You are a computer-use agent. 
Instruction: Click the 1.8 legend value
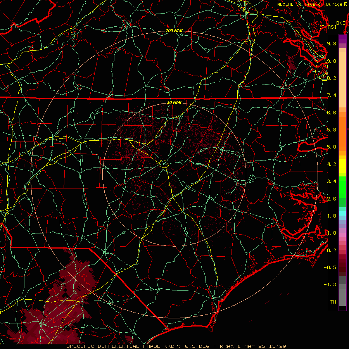[332, 216]
